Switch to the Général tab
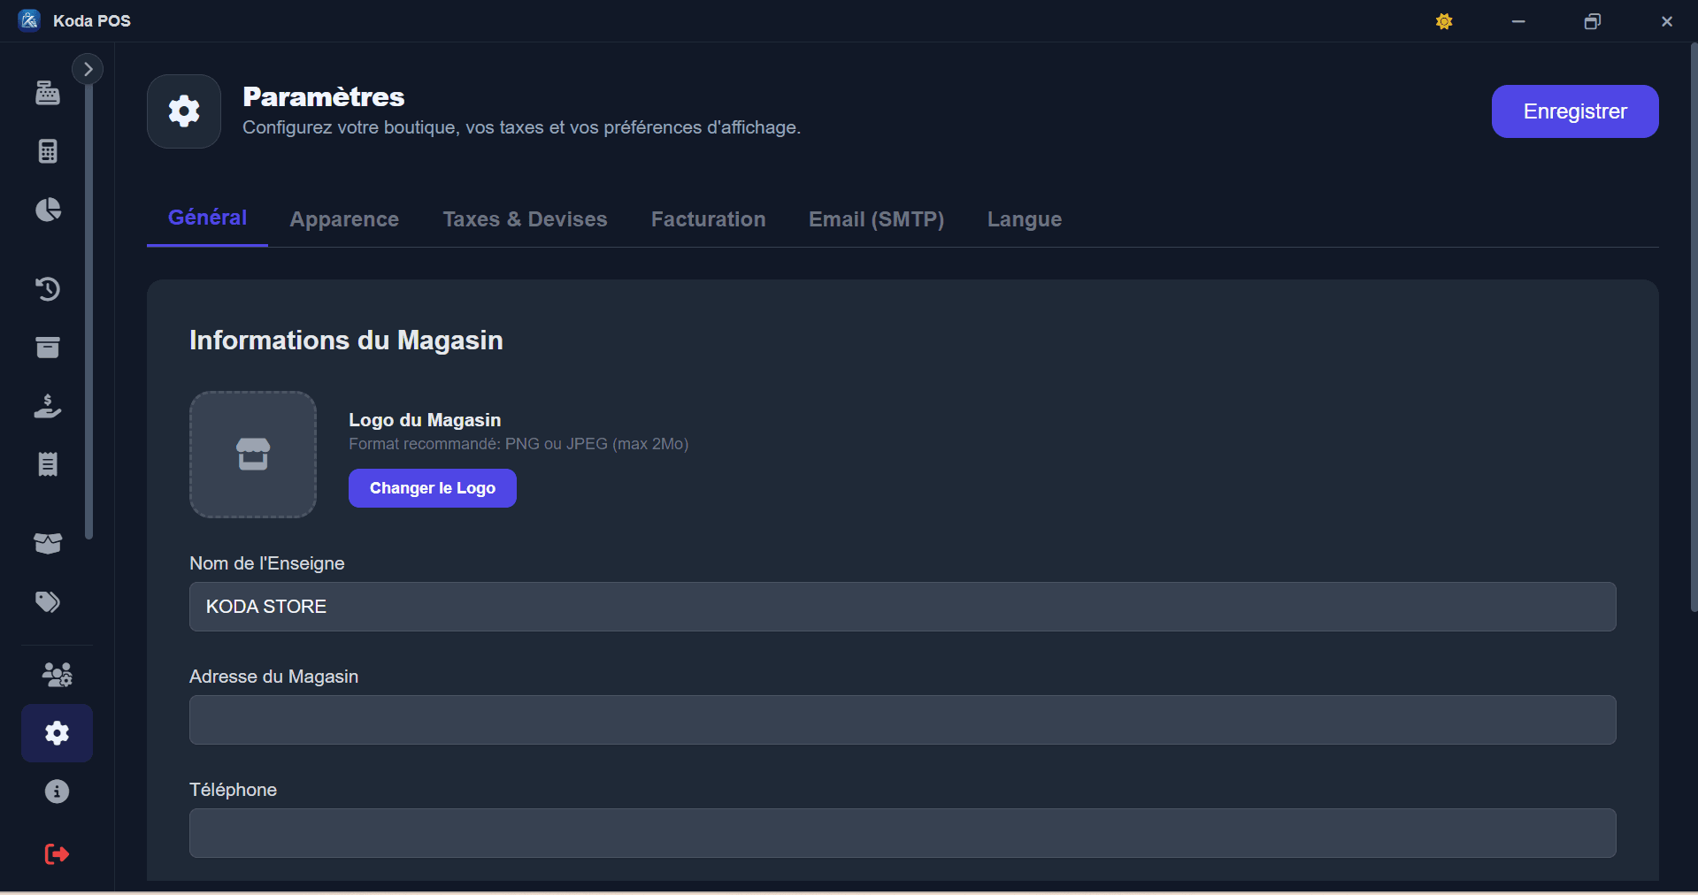1698x895 pixels. point(208,218)
